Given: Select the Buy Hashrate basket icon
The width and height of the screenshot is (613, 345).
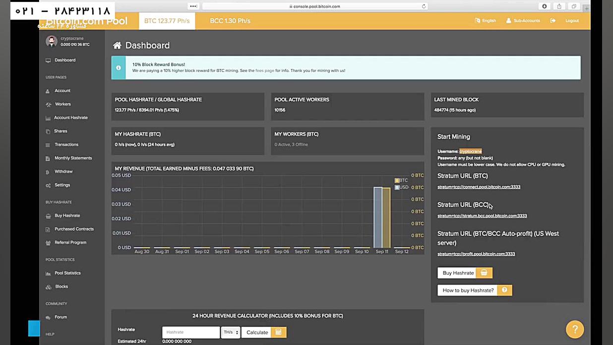Looking at the screenshot, I should [48, 216].
